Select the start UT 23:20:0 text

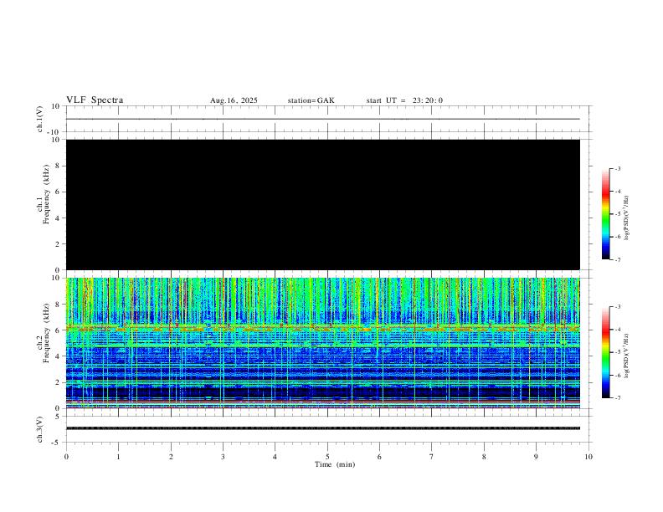(404, 100)
